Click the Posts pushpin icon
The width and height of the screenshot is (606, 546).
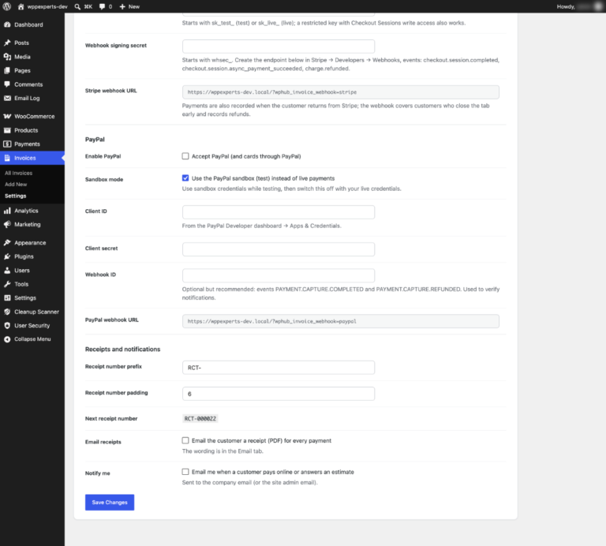7,43
